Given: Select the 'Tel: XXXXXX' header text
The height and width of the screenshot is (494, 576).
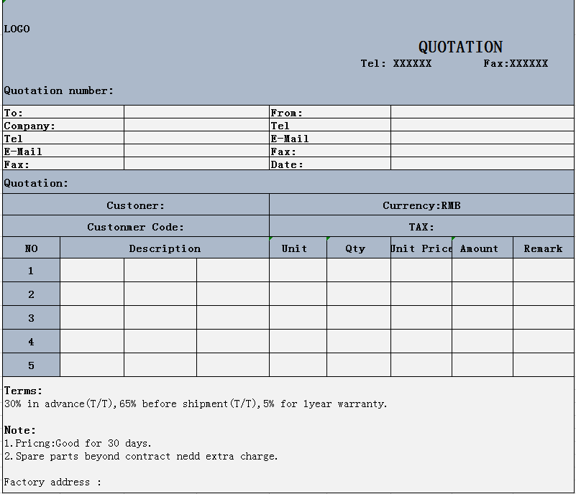Looking at the screenshot, I should [x=396, y=63].
